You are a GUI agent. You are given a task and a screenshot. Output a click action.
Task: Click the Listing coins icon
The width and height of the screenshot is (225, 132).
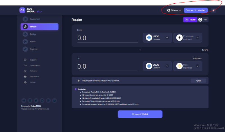[x=25, y=82]
